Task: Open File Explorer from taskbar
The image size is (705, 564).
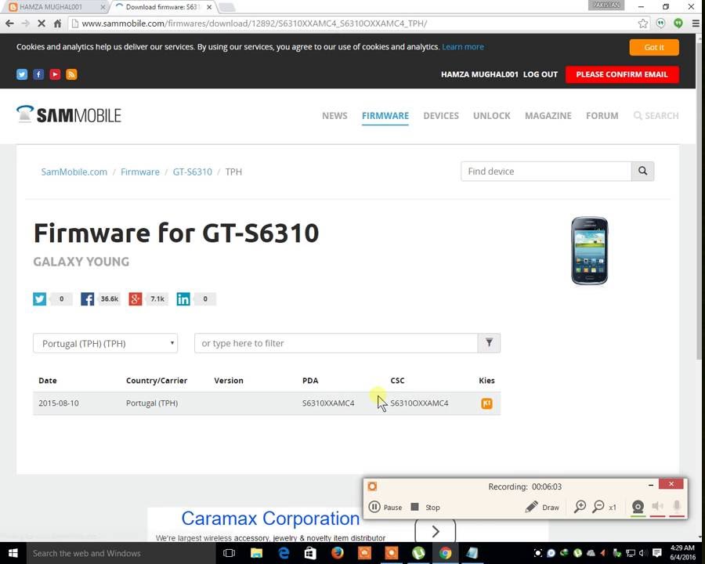Action: (x=256, y=553)
